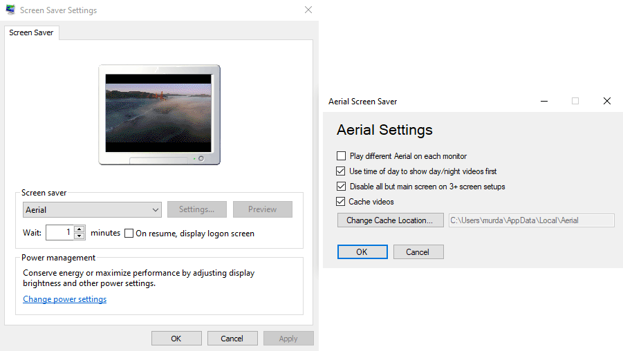Click the maximize button on Aerial Screen Saver
The height and width of the screenshot is (351, 623).
coord(575,102)
